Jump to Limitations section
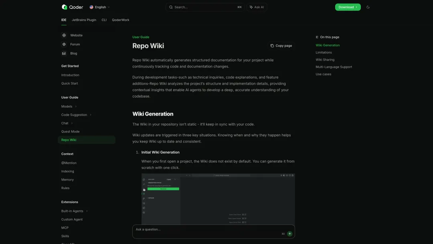433x244 pixels. point(324,53)
